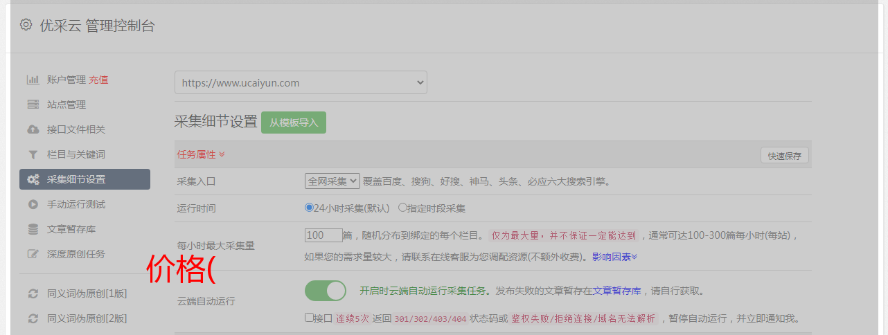Toggle the 云端自动运行 switch off

coord(326,291)
